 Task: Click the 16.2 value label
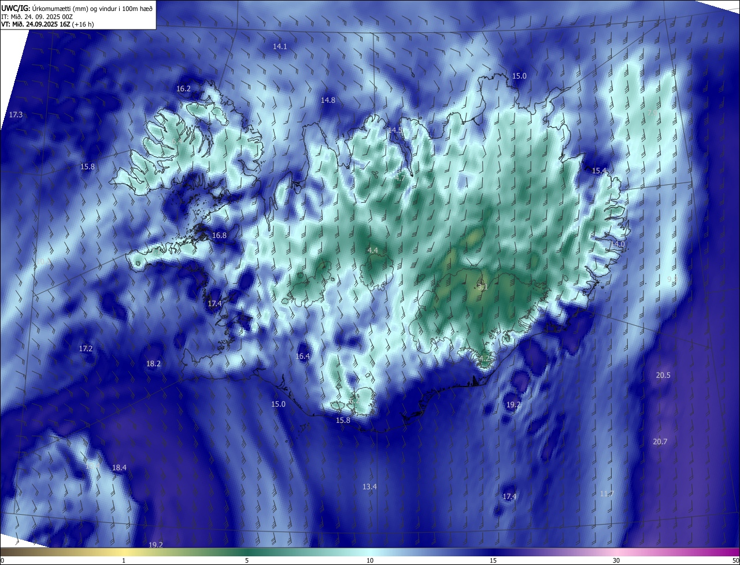pos(183,89)
